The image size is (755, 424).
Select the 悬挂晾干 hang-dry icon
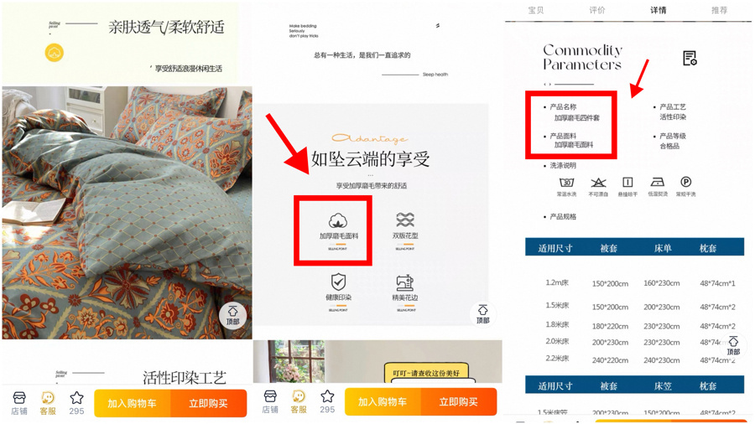(627, 182)
